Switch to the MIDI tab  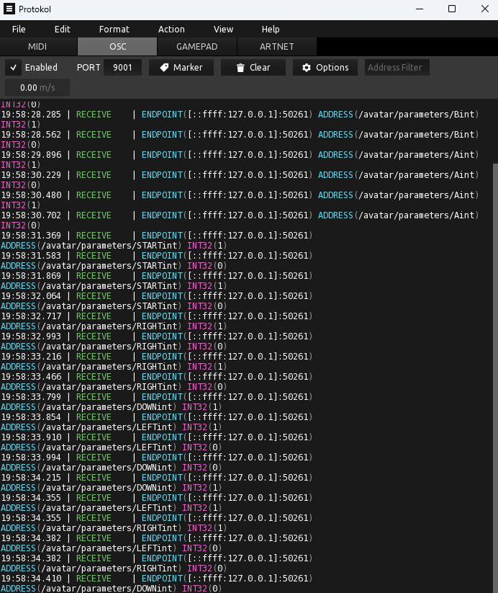(x=37, y=46)
